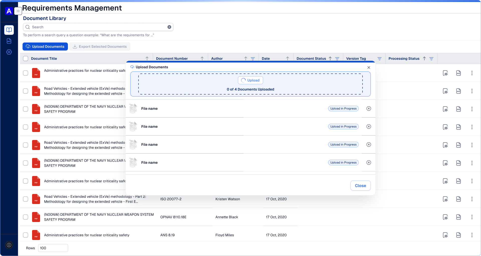Preview the first row document with eye icon
This screenshot has width=481, height=256.
[x=445, y=73]
